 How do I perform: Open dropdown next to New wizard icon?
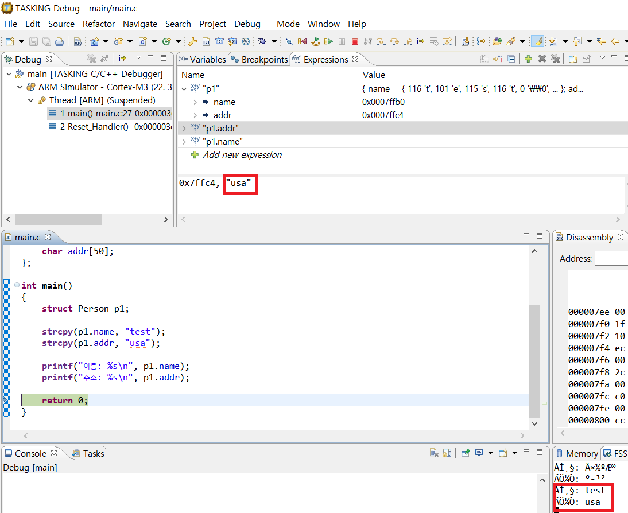(x=22, y=41)
